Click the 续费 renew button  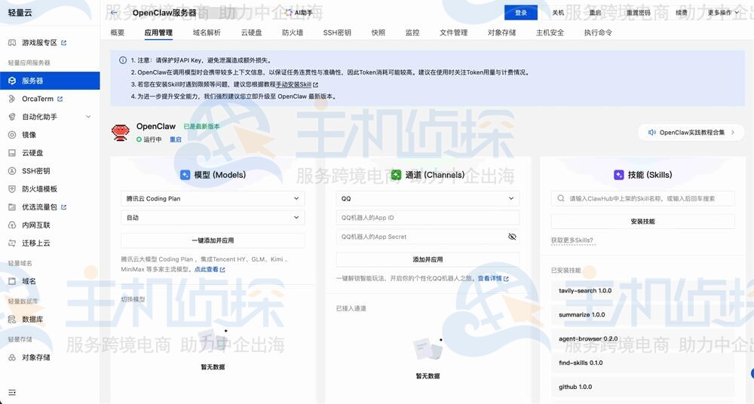click(x=682, y=13)
